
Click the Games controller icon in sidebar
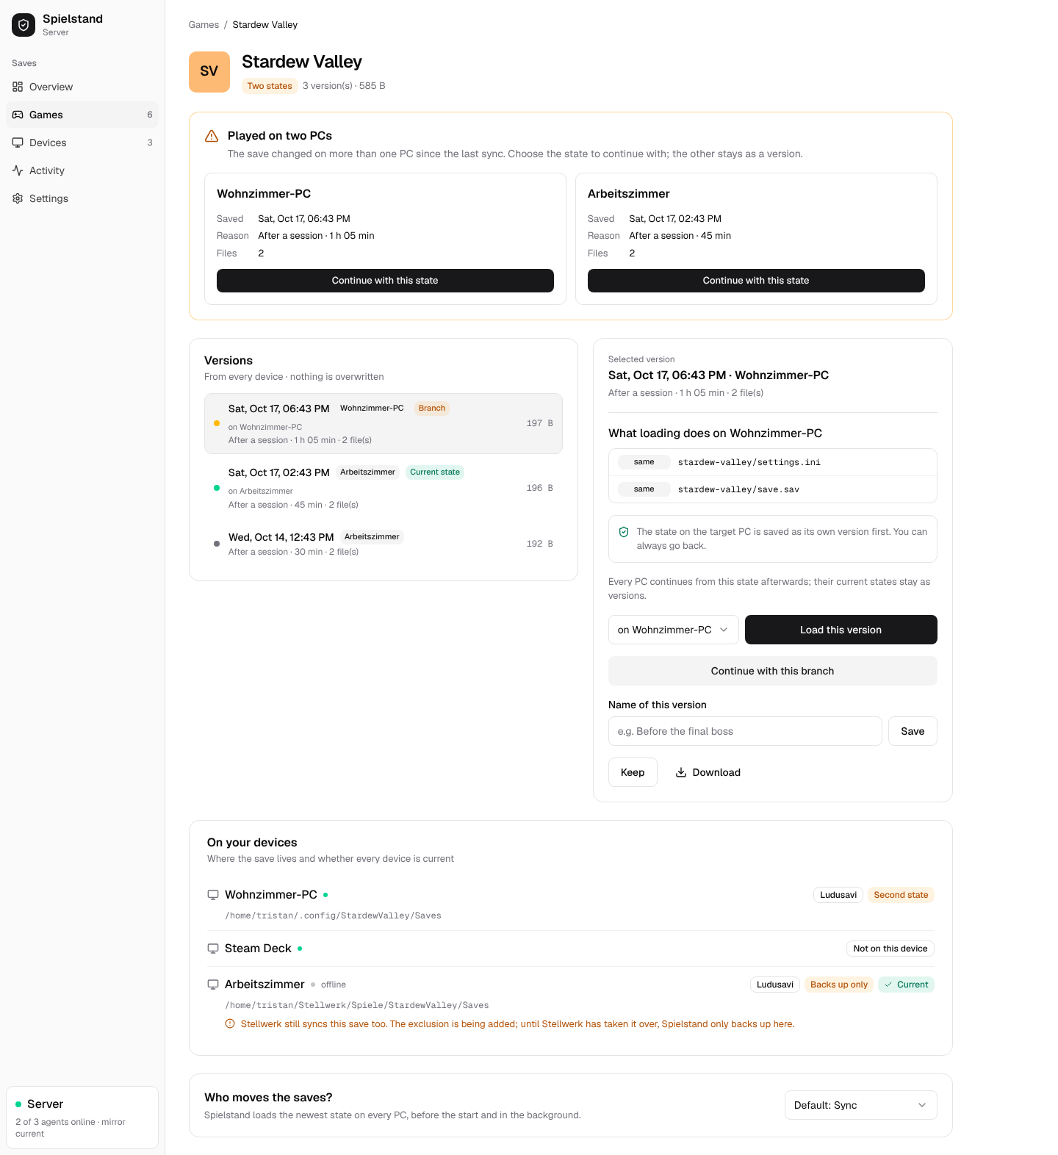click(x=18, y=115)
